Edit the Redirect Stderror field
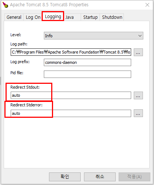The height and width of the screenshot is (185, 154). click(71, 113)
